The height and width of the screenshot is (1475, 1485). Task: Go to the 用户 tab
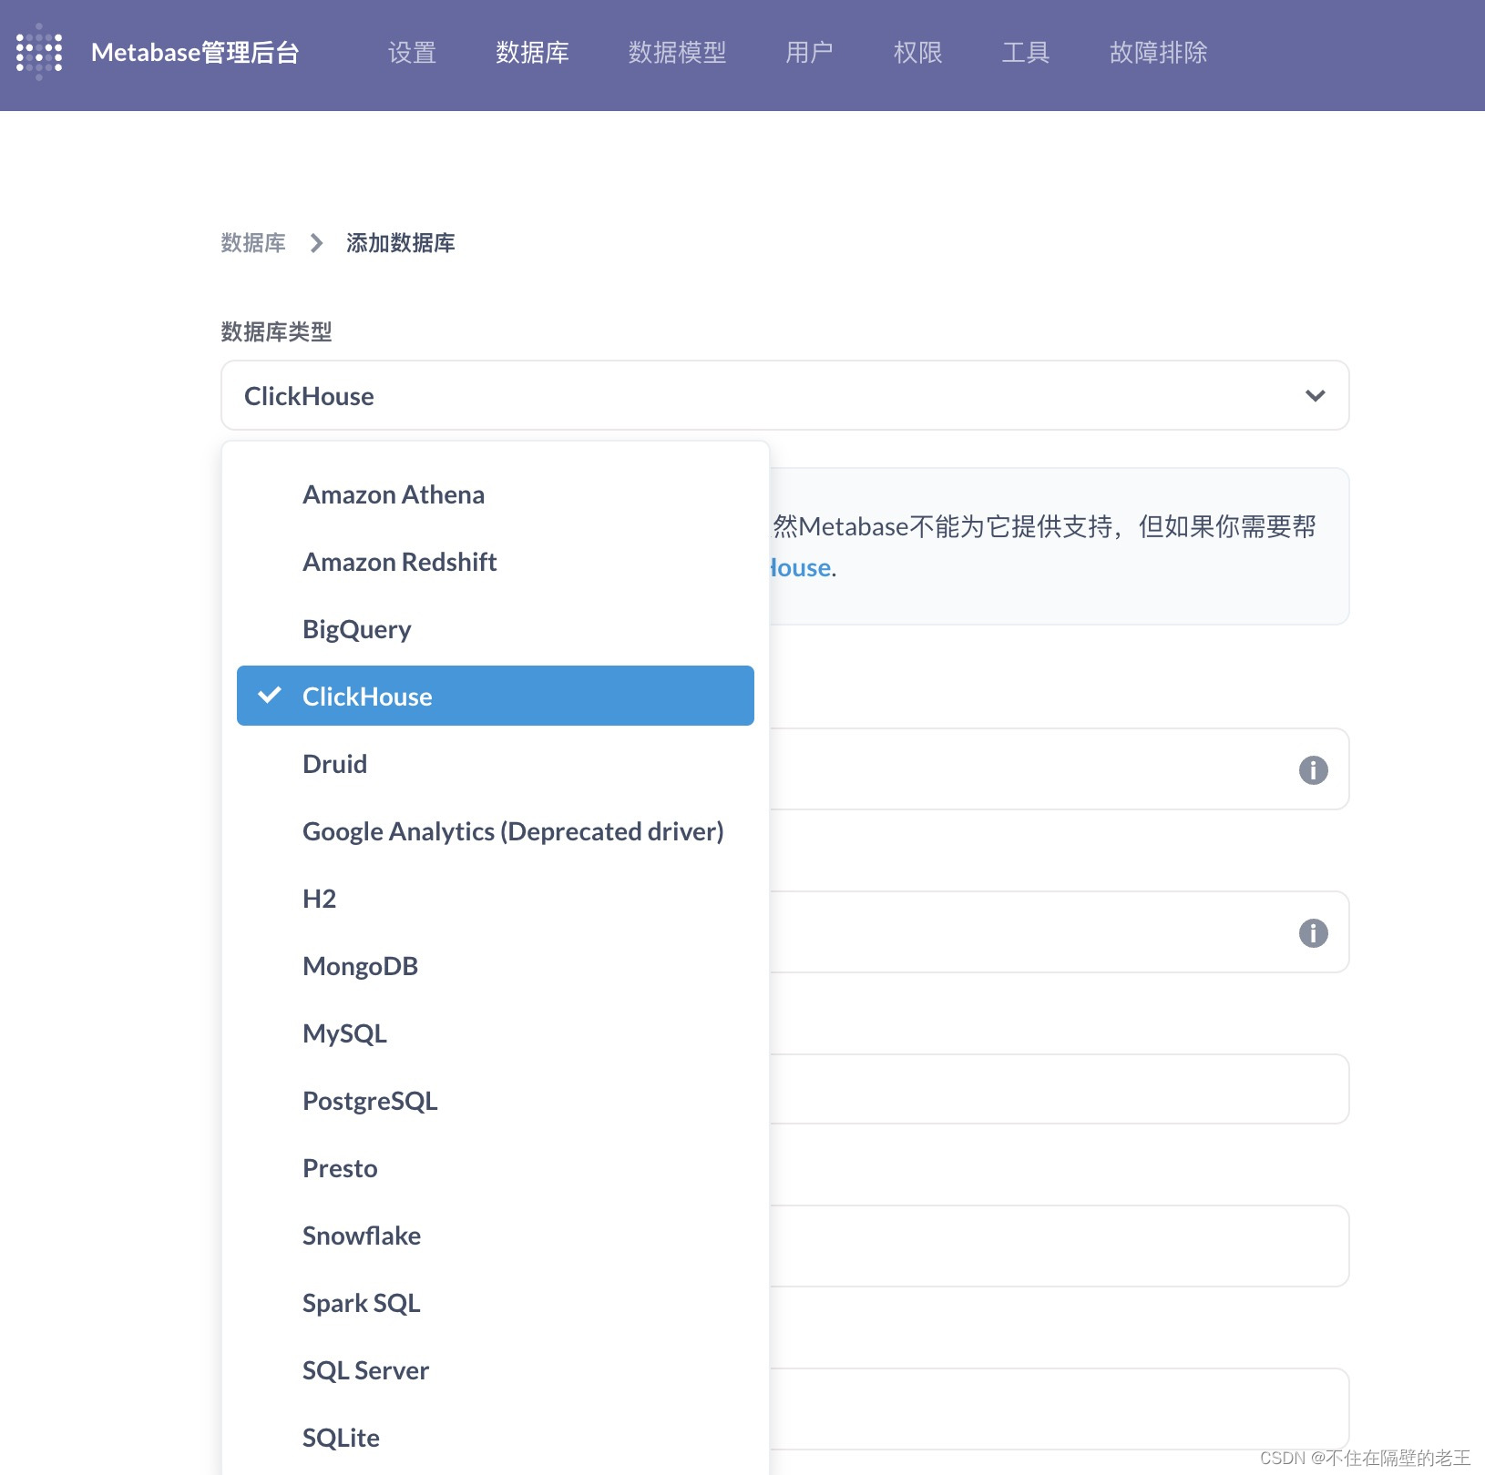(809, 53)
